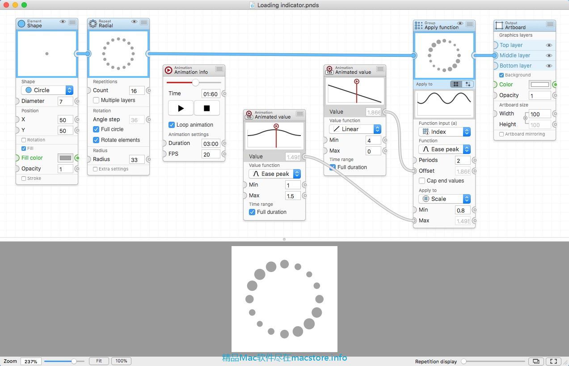Hide the Bottom layer
569x366 pixels.
point(549,66)
